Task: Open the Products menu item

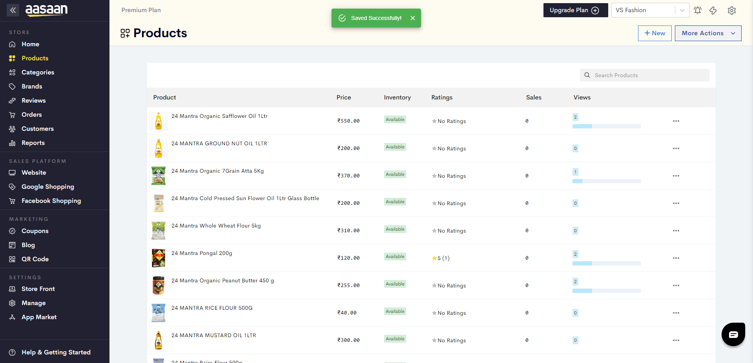Action: click(35, 58)
